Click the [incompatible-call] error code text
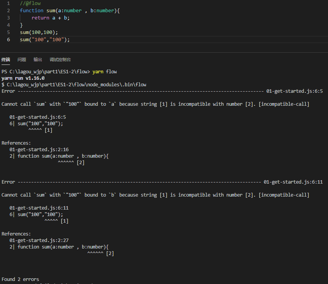328x284 pixels. (284, 104)
